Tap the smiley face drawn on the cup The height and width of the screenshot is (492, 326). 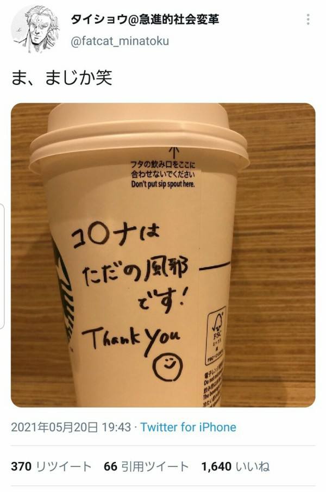coord(167,367)
